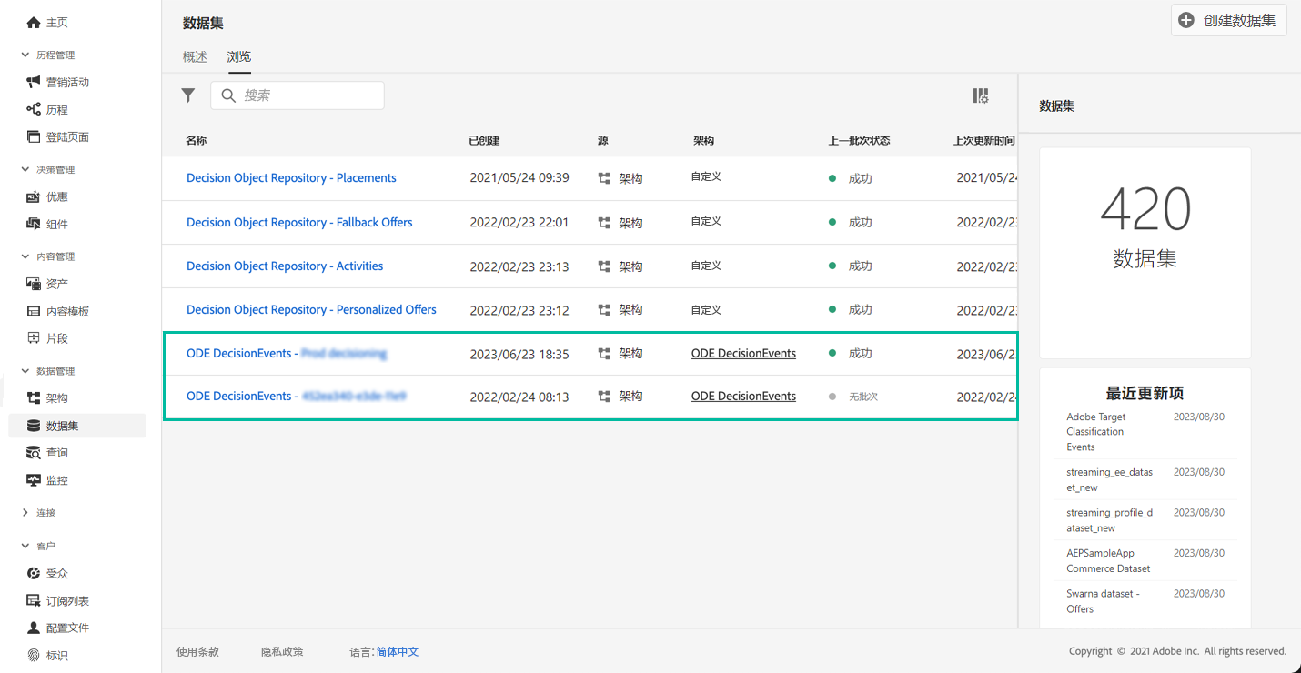Click the database icon beside 数据集 in sidebar
The height and width of the screenshot is (673, 1301).
(x=34, y=426)
